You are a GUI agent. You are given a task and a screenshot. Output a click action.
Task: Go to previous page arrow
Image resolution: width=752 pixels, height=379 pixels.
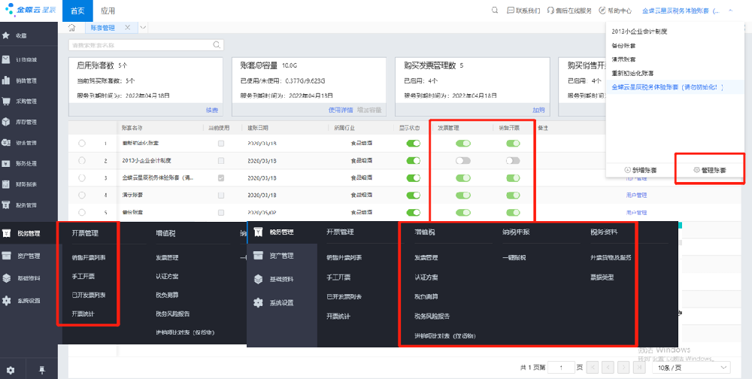coord(608,368)
